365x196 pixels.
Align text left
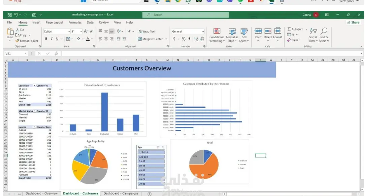coord(100,39)
